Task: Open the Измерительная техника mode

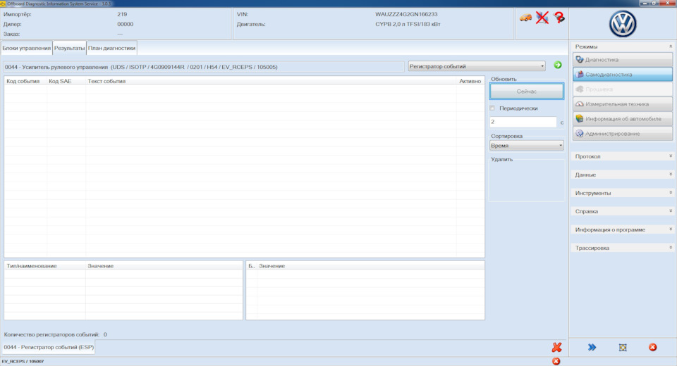Action: pos(623,104)
